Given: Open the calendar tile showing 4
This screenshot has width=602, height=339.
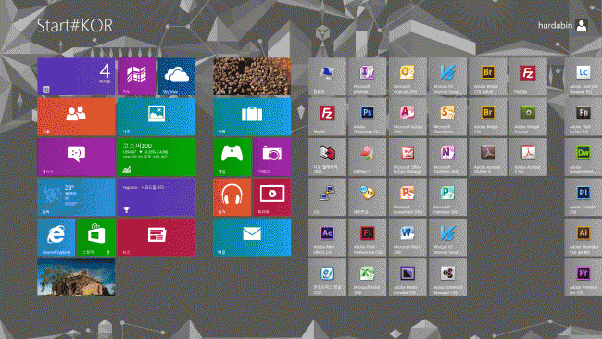Looking at the screenshot, I should point(76,76).
